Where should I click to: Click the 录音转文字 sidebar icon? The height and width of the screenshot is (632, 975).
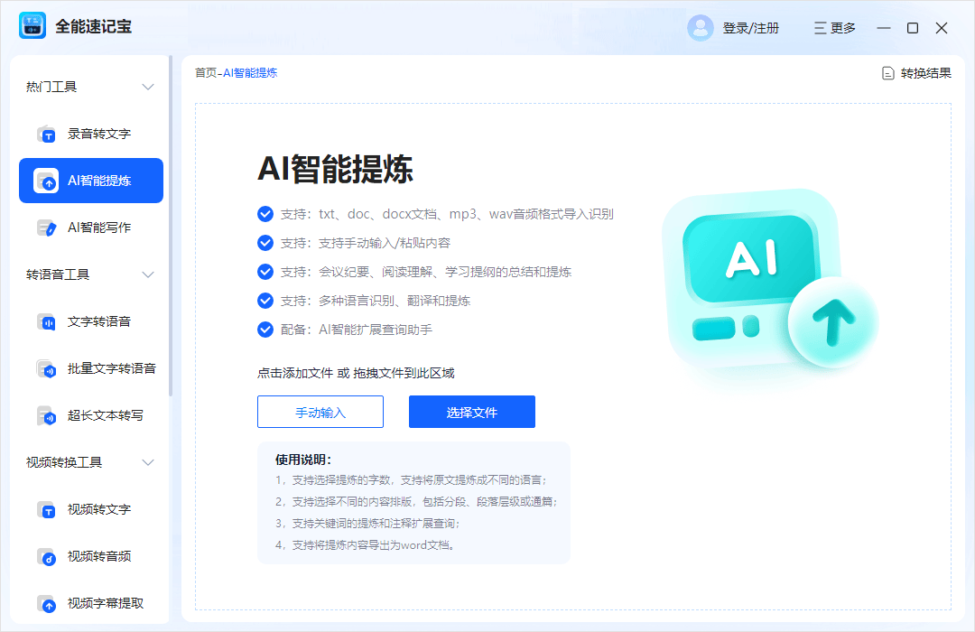click(x=47, y=134)
